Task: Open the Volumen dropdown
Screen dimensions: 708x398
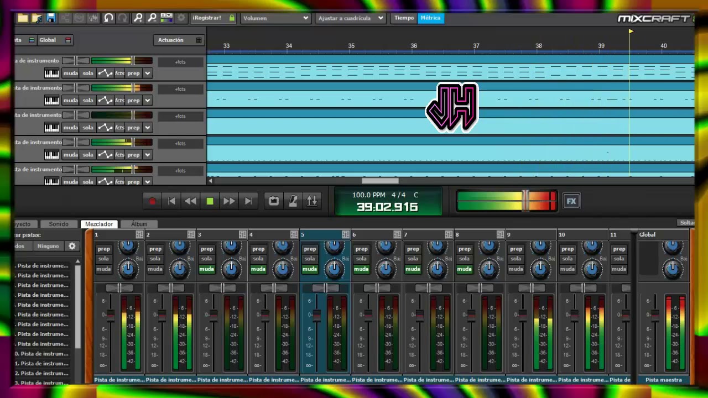Action: tap(275, 18)
